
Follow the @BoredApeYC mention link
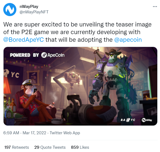click(23, 40)
